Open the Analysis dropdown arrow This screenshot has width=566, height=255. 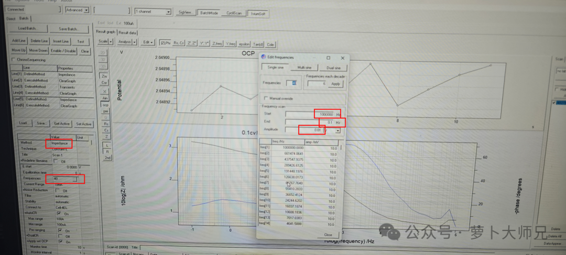pyautogui.click(x=135, y=42)
